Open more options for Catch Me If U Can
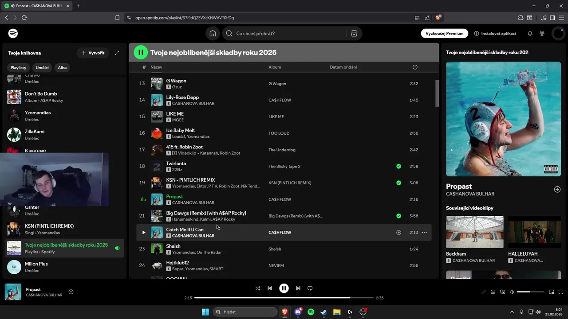 (424, 232)
